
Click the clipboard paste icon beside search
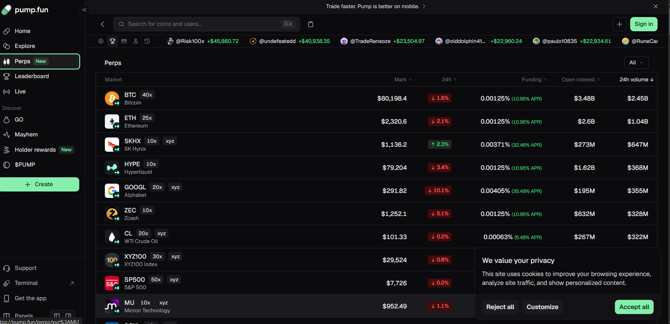[311, 24]
